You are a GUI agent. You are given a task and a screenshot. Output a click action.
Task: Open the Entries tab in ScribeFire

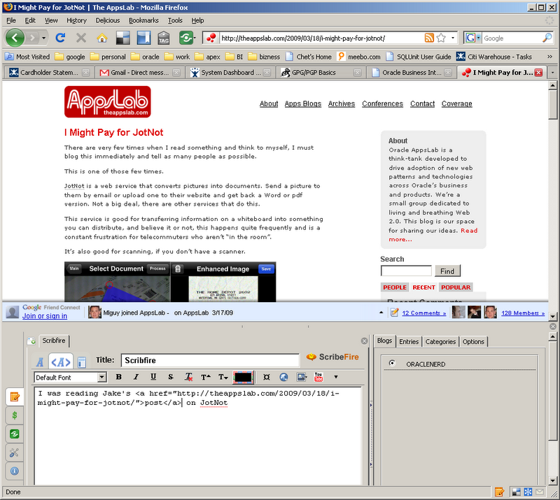tap(409, 341)
